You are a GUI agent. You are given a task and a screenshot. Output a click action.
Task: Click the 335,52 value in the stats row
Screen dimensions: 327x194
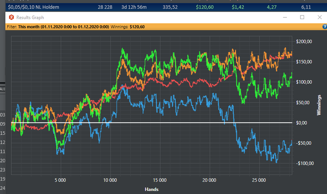click(170, 7)
